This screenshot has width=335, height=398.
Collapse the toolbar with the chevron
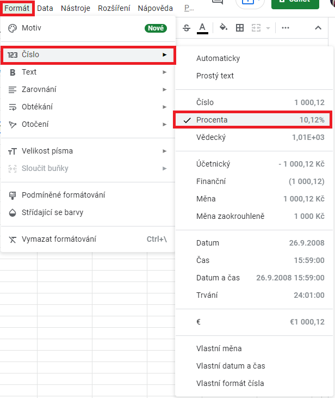pos(318,28)
